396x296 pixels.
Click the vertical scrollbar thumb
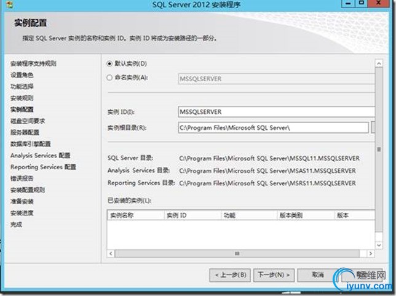tap(379, 150)
